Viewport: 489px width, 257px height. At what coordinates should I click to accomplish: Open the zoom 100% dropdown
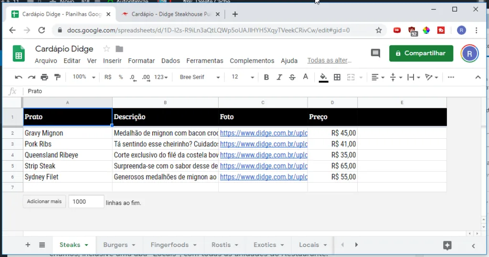click(84, 77)
